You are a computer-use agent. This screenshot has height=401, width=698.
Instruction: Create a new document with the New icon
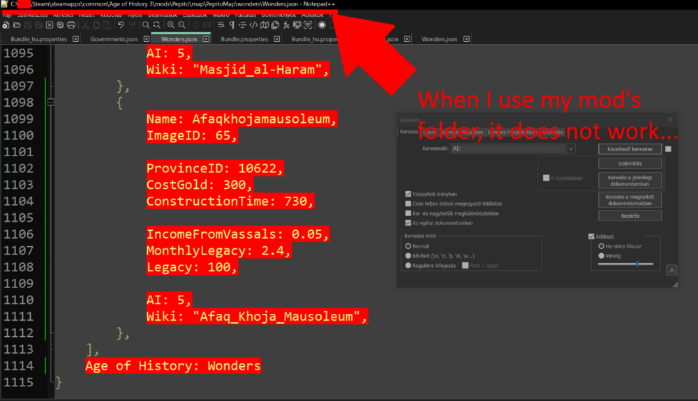tap(6, 25)
